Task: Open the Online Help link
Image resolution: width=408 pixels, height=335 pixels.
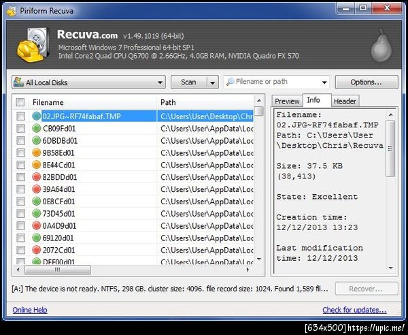Action: pos(30,310)
